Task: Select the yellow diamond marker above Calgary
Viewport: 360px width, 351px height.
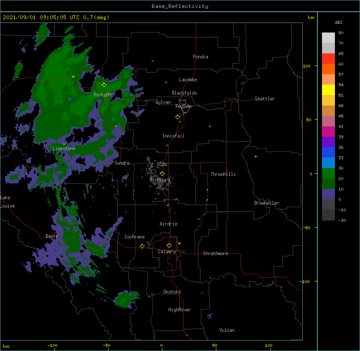Action: click(169, 246)
